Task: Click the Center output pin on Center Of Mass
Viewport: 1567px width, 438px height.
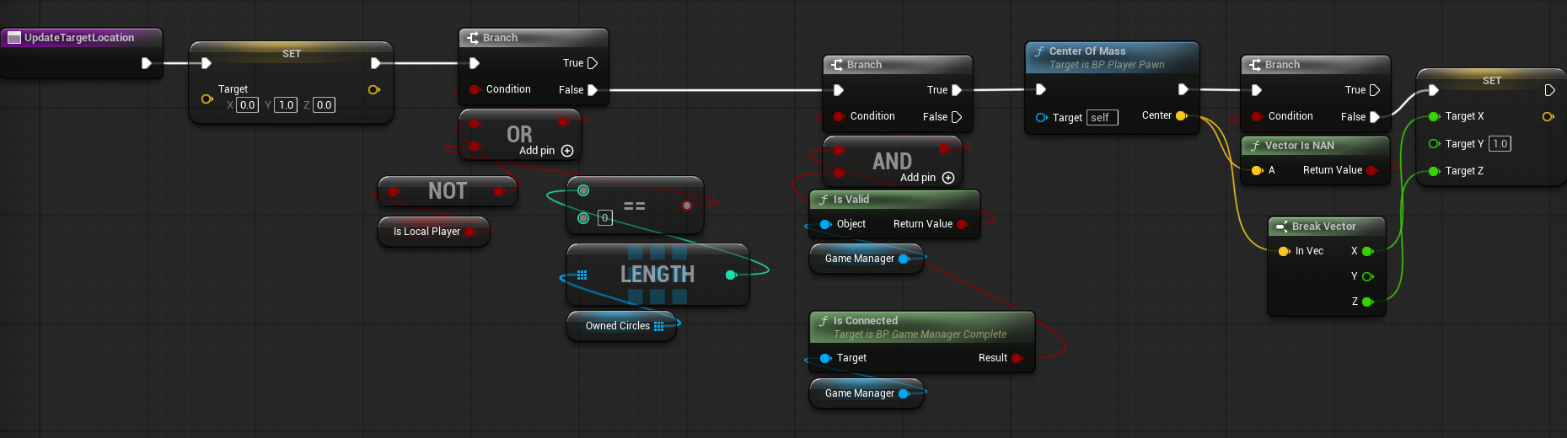Action: 1181,115
